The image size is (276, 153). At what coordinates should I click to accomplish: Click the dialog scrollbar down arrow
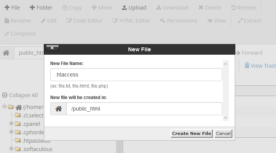226,118
